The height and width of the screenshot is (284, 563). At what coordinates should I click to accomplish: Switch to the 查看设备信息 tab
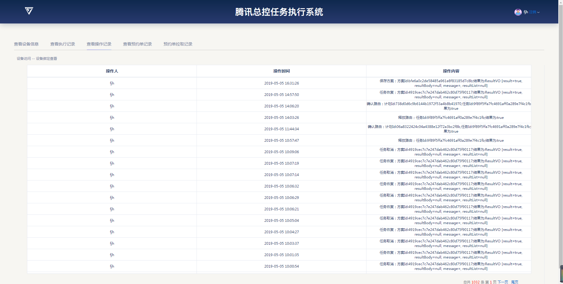pyautogui.click(x=26, y=44)
